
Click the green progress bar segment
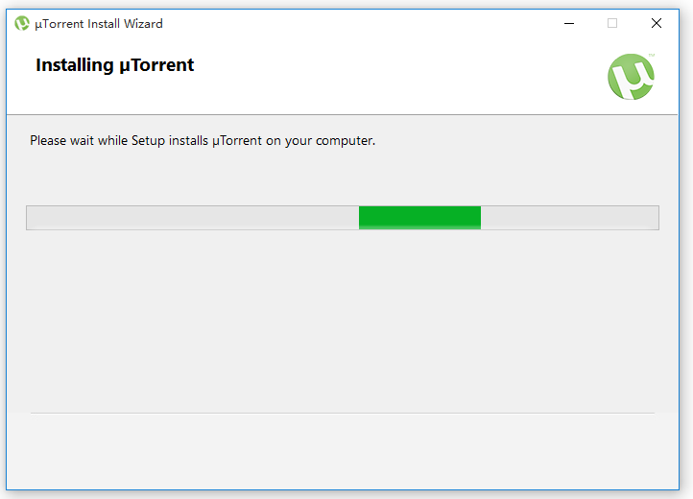point(419,218)
